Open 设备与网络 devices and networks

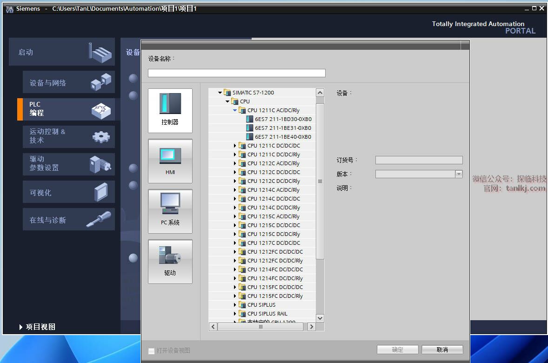click(x=68, y=82)
